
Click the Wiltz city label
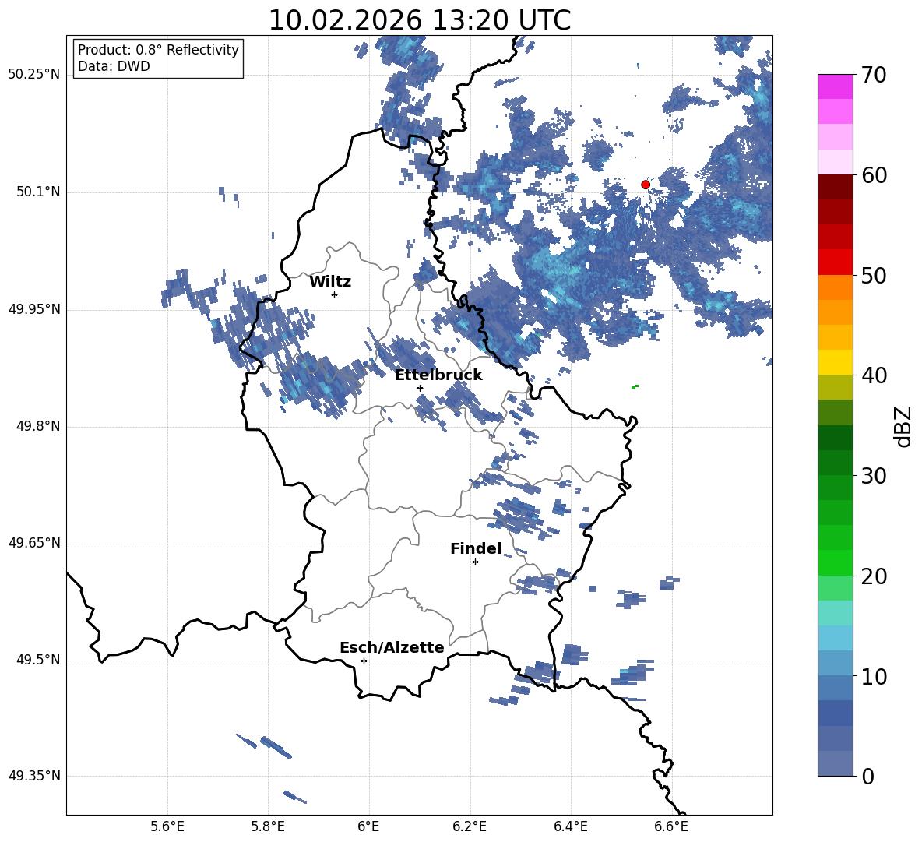(x=330, y=282)
